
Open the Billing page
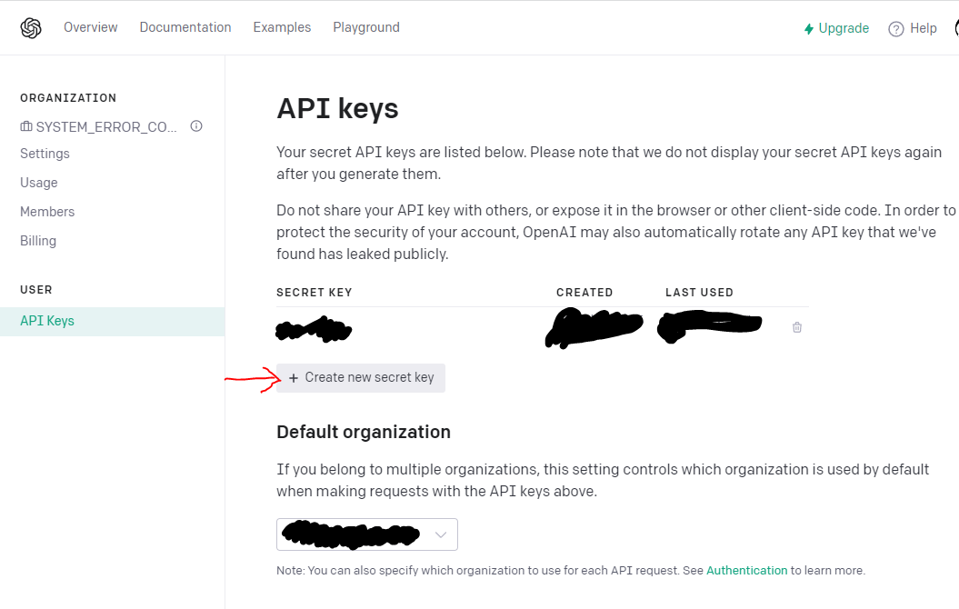coord(38,241)
